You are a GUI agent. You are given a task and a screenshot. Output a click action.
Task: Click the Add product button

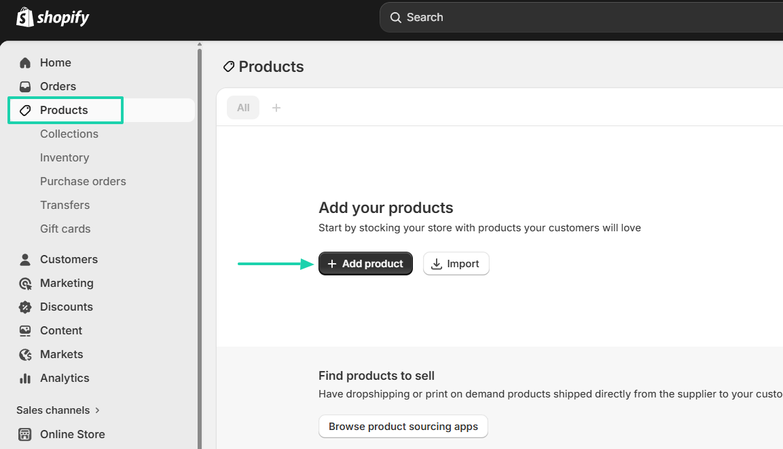point(365,264)
